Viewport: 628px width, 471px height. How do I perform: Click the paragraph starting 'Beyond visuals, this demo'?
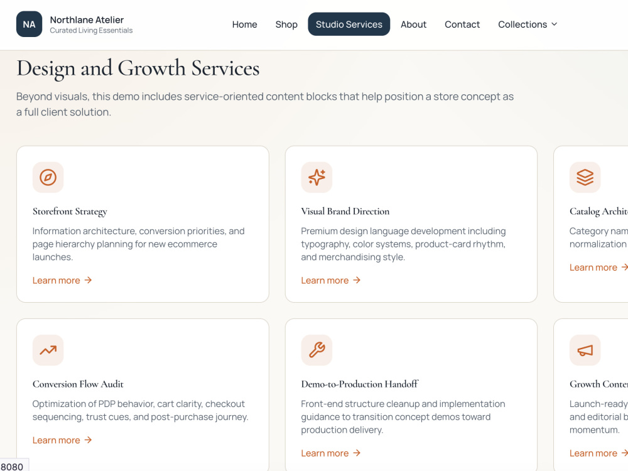(x=265, y=104)
